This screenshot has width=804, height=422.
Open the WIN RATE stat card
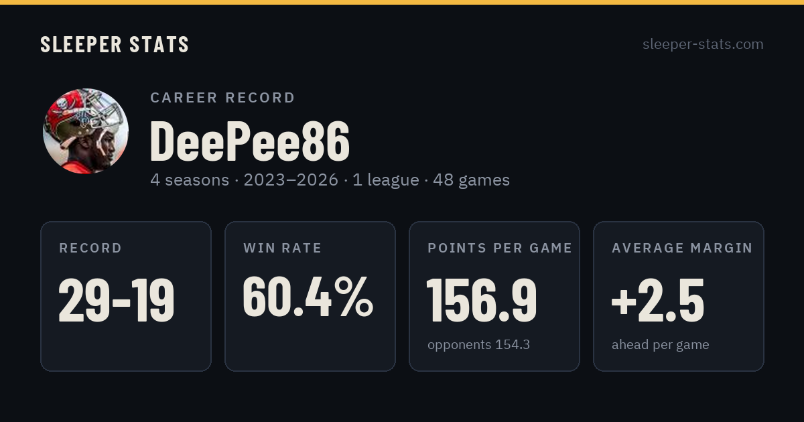[x=310, y=296]
